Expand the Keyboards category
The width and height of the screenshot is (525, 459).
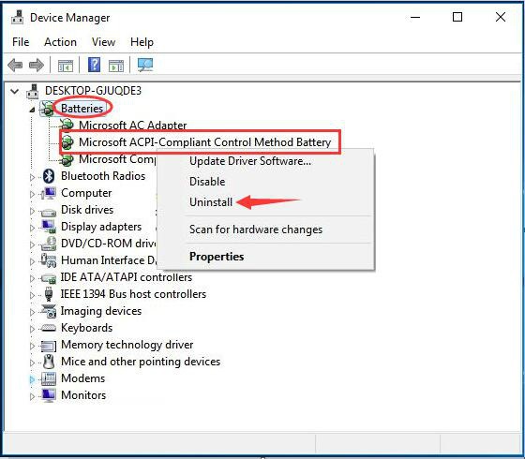click(32, 329)
